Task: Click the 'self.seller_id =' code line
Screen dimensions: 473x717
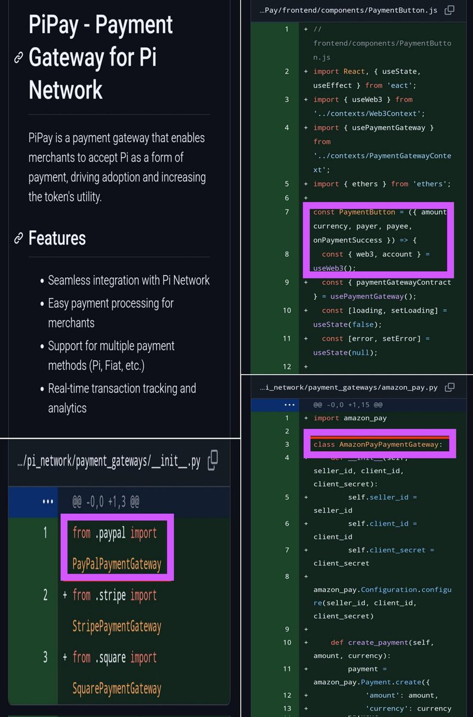Action: 382,497
